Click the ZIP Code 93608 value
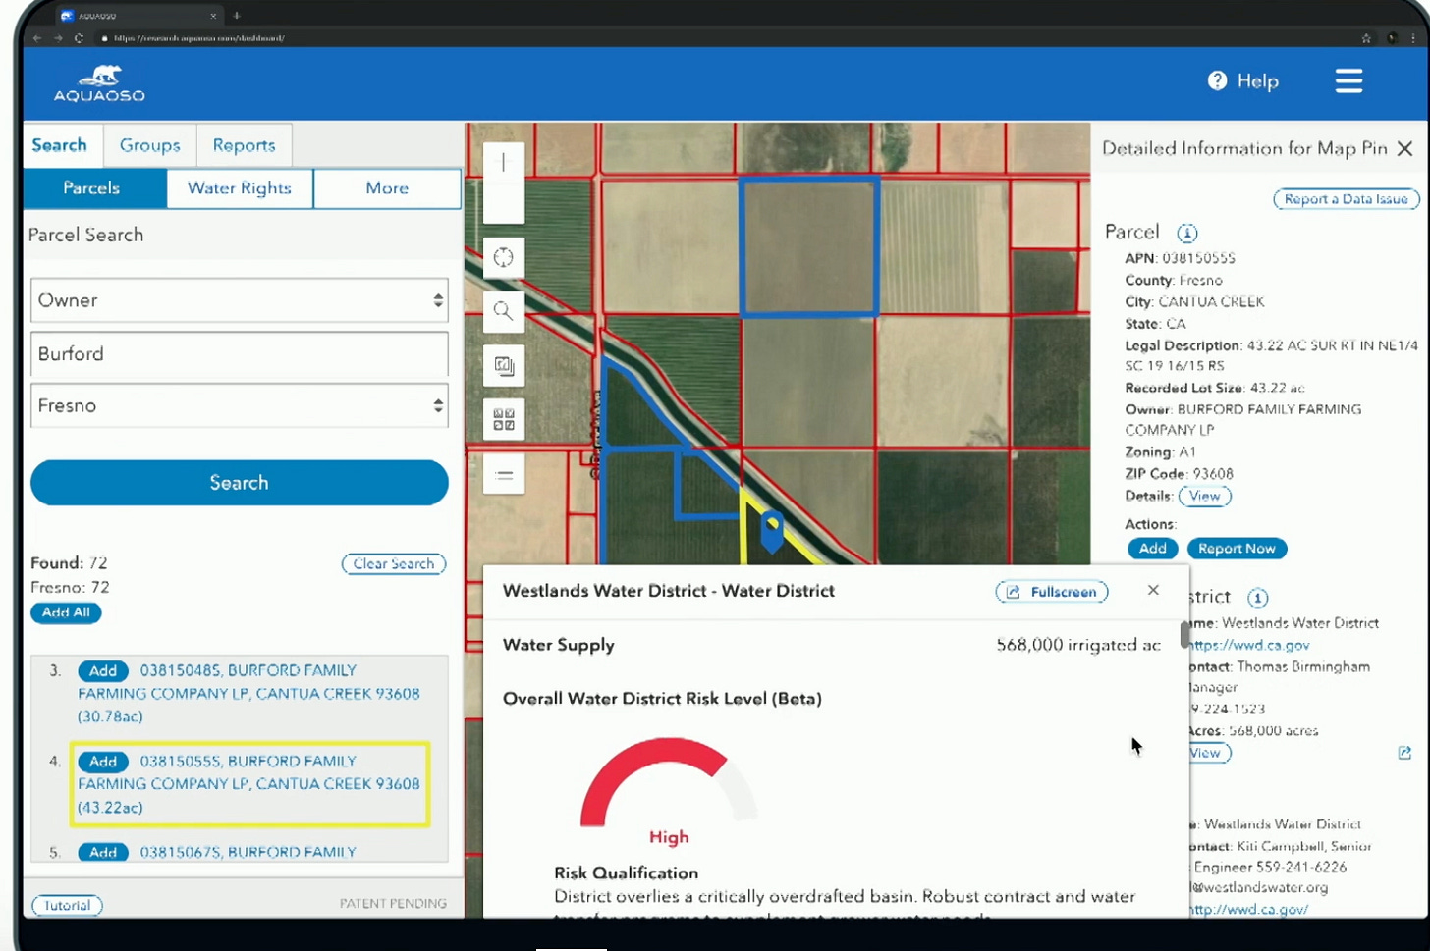 tap(1213, 474)
